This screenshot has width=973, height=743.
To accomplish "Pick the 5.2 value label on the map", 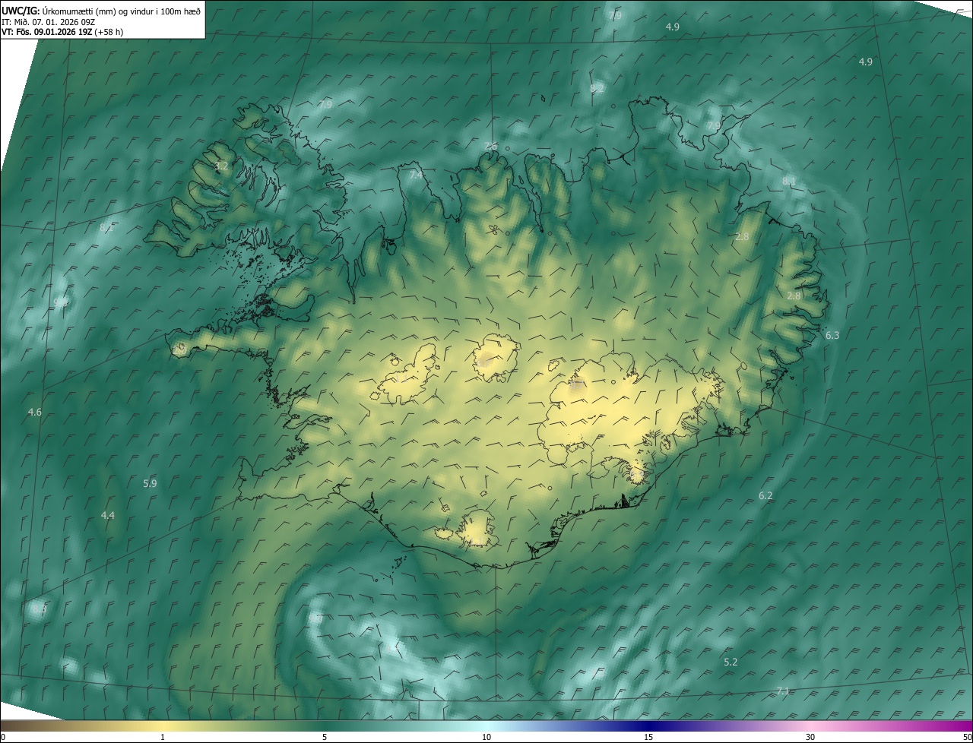I will click(x=731, y=662).
